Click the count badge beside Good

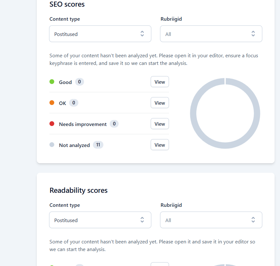point(79,82)
